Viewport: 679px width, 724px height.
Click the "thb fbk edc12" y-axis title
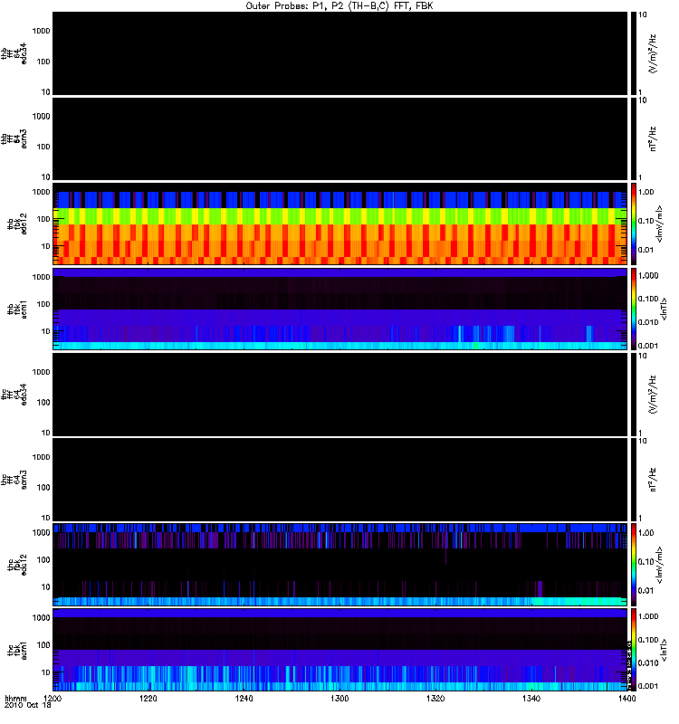17,224
